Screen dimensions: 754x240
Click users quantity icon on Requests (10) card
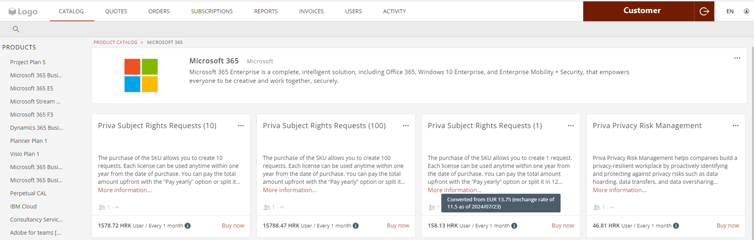click(x=101, y=207)
